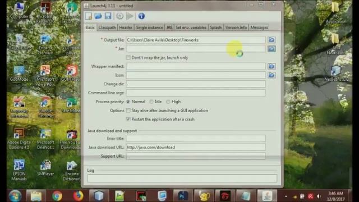The height and width of the screenshot is (202, 359).
Task: Browse for Jar file with folder button
Action: pos(271,49)
